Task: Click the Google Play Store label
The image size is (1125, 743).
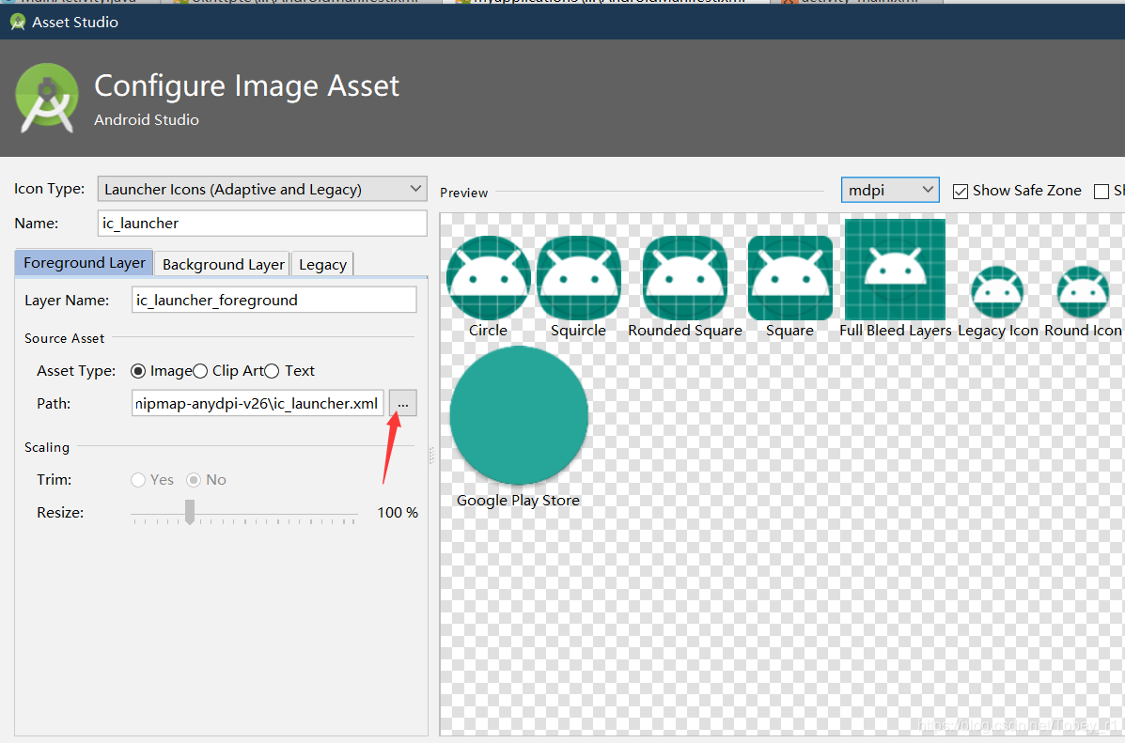Action: tap(518, 501)
